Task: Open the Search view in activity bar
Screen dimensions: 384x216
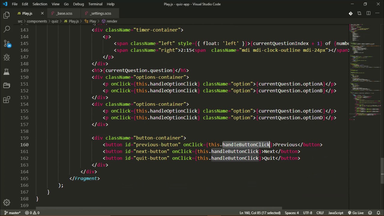Action: 7,29
